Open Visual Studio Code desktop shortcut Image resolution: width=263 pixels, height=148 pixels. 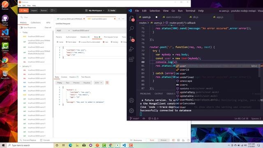coord(5,34)
